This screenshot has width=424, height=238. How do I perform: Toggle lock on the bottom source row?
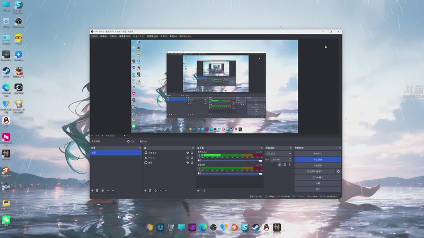(x=192, y=163)
